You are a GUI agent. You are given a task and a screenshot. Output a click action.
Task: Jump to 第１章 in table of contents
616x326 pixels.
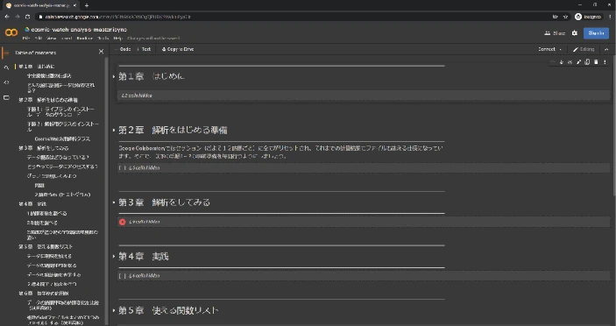(x=37, y=67)
